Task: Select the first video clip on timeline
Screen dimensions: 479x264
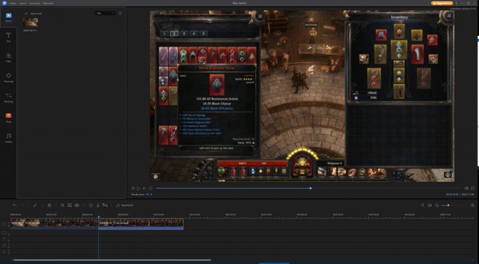Action: pos(55,223)
